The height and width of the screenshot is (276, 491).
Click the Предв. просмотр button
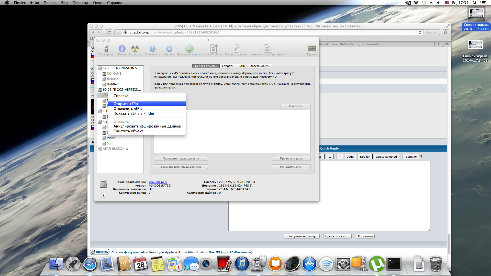[337, 236]
